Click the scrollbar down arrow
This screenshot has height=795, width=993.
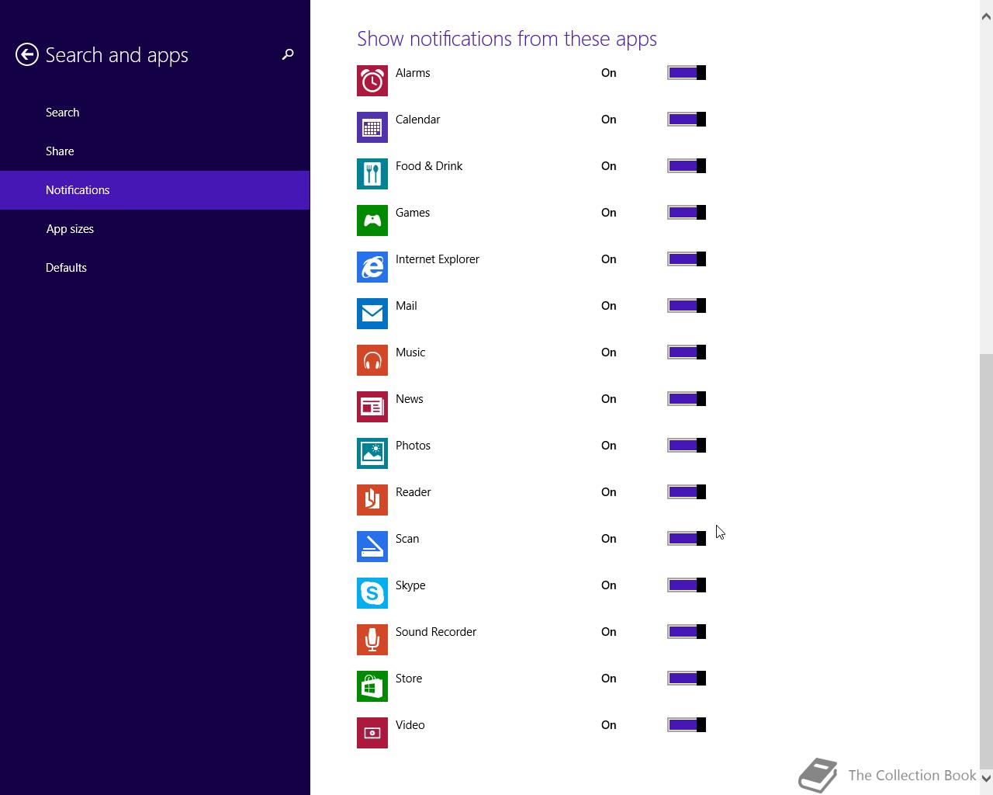coord(987,778)
